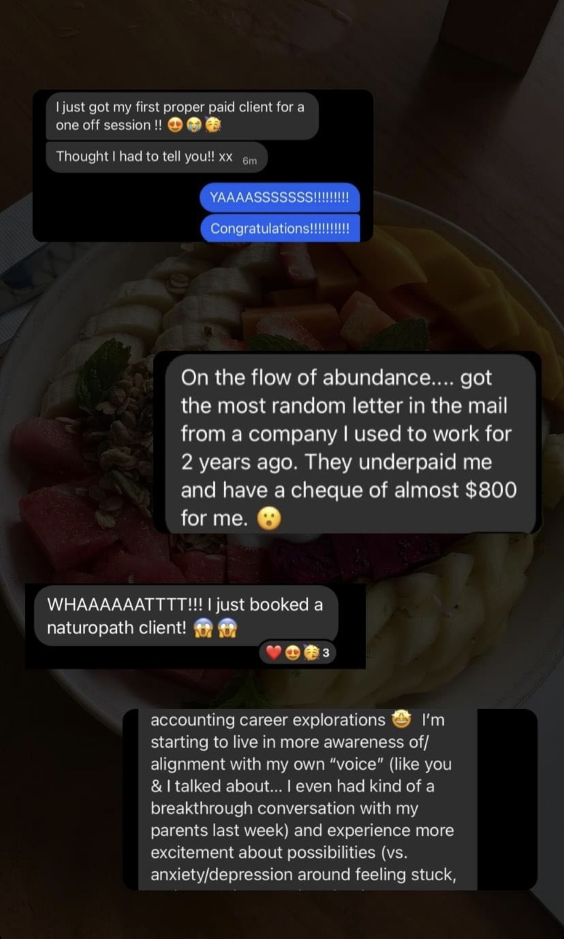Tap the 6m timestamp label
Image resolution: width=564 pixels, height=939 pixels.
[x=250, y=161]
